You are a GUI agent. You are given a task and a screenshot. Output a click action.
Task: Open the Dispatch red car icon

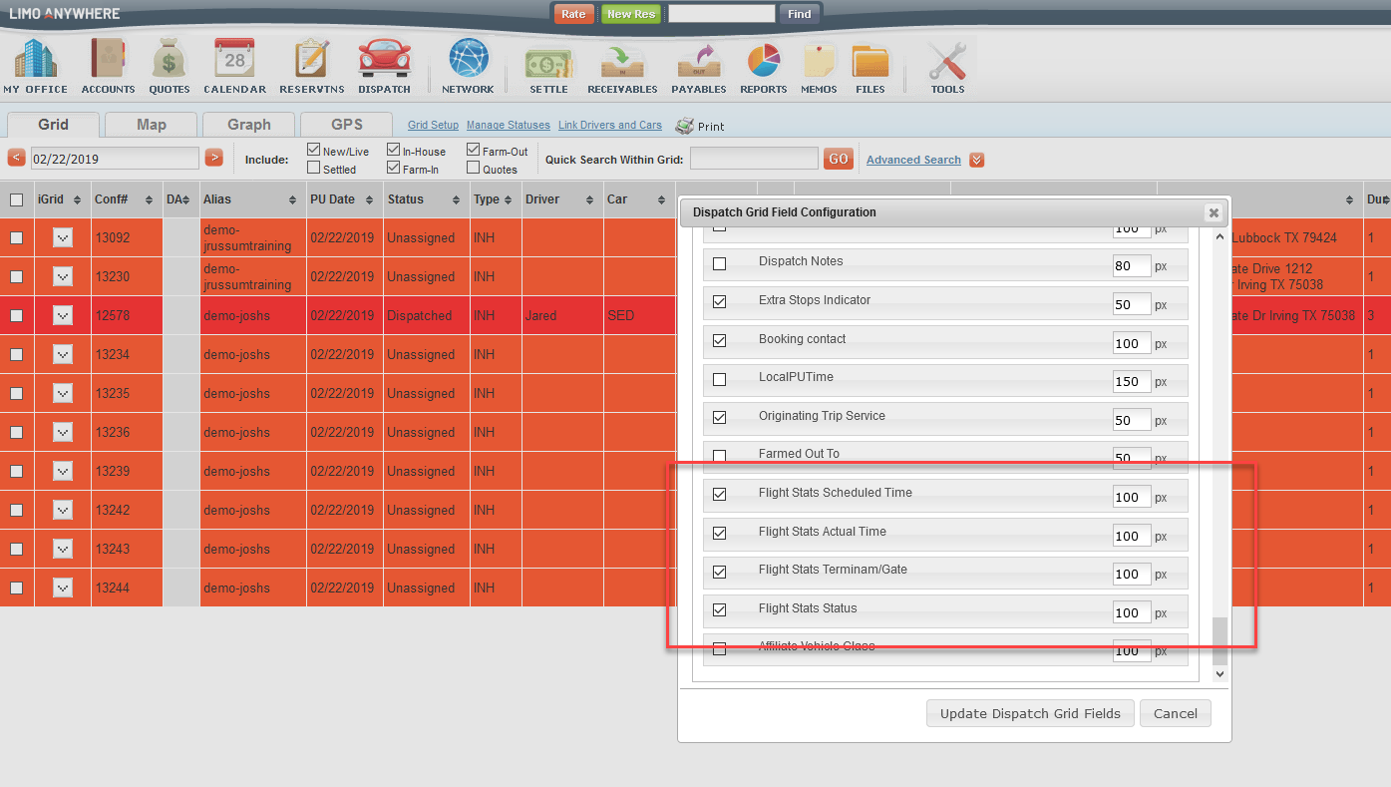coord(384,64)
